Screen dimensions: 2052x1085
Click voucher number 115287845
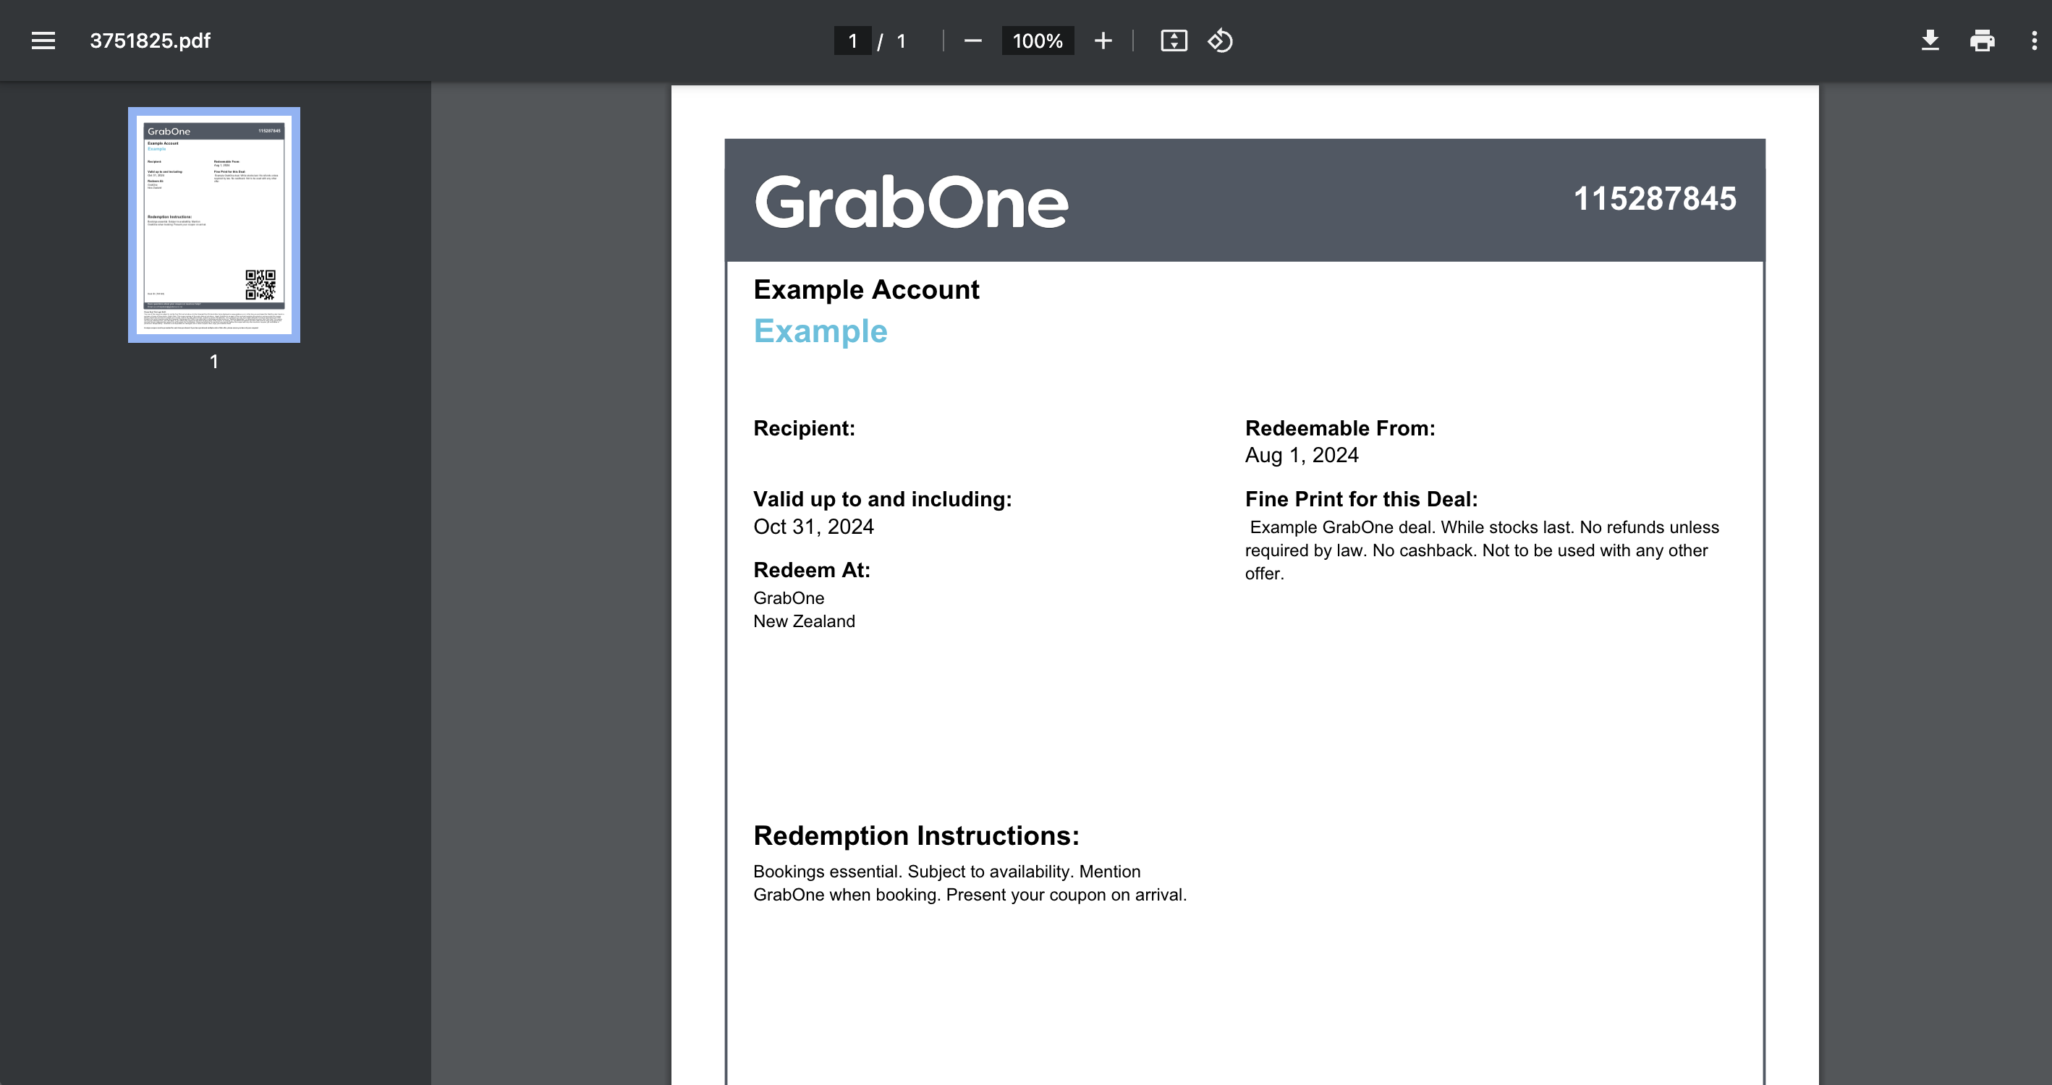click(x=1655, y=198)
